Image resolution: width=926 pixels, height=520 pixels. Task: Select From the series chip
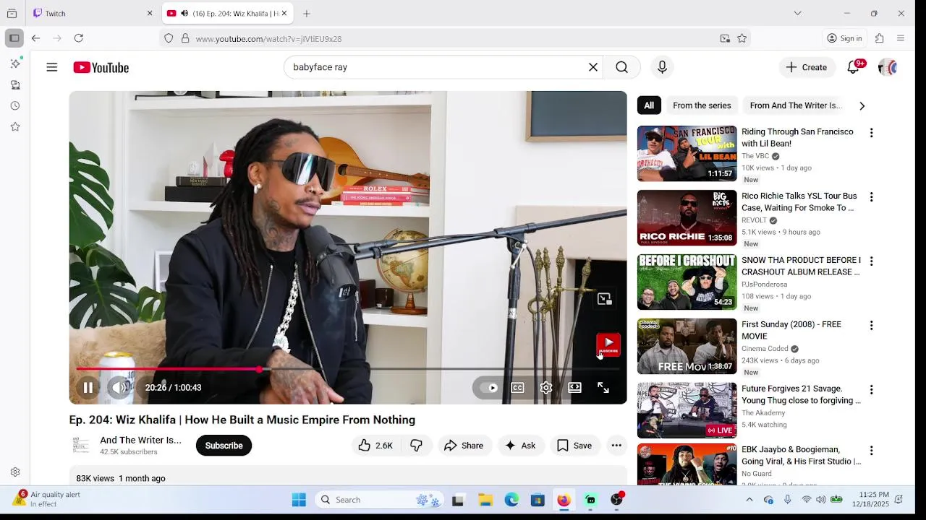(702, 105)
